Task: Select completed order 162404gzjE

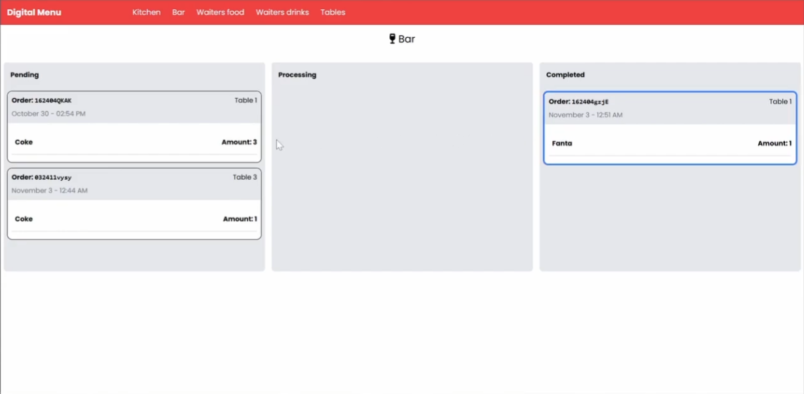Action: click(590, 102)
